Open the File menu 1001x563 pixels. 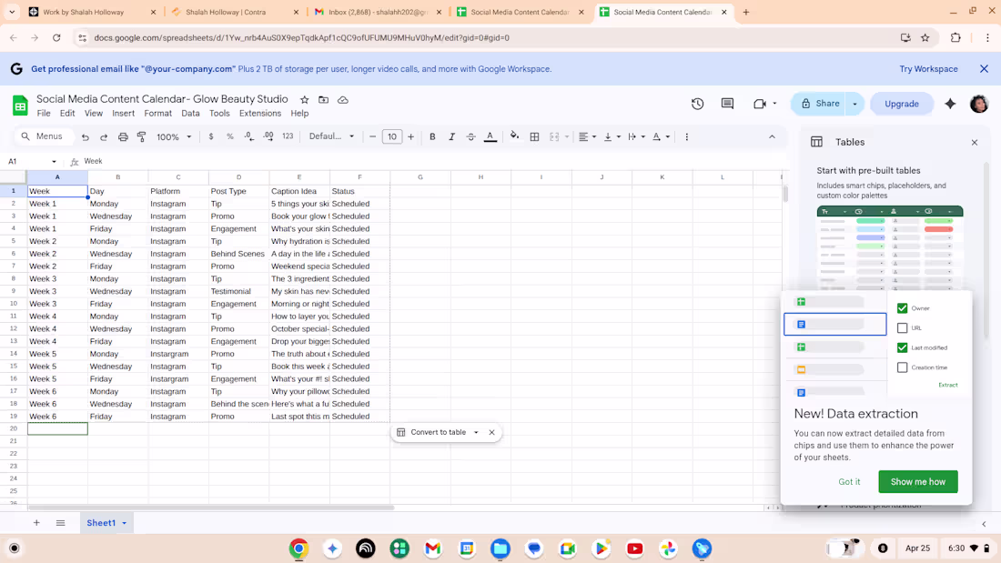44,114
